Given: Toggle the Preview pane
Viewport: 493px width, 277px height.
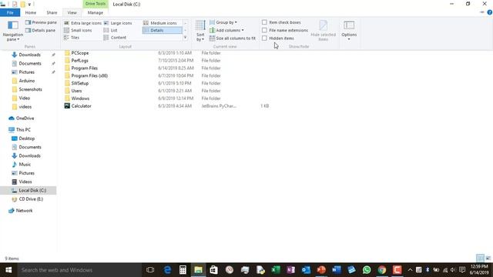Looking at the screenshot, I should [41, 22].
